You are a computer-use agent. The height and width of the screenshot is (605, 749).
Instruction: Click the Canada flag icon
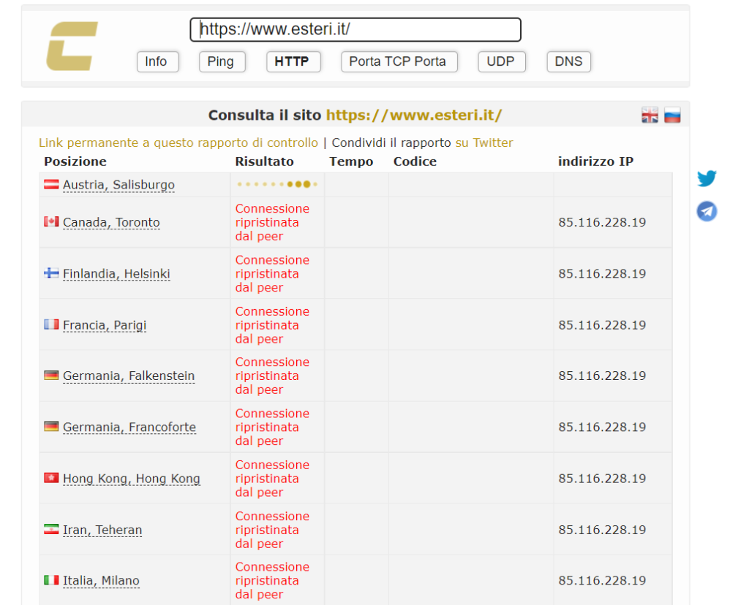click(51, 222)
